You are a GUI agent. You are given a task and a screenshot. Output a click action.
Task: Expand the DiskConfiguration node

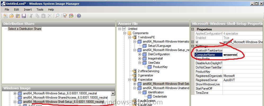[140, 54]
